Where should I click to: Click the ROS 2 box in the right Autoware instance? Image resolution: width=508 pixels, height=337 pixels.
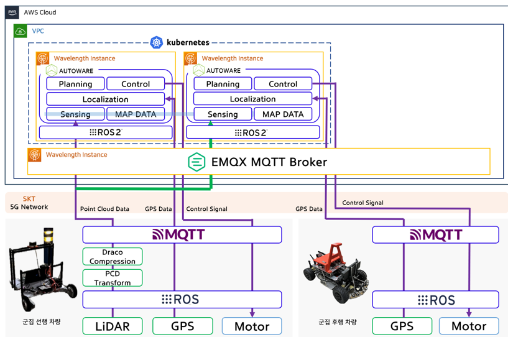pyautogui.click(x=253, y=132)
